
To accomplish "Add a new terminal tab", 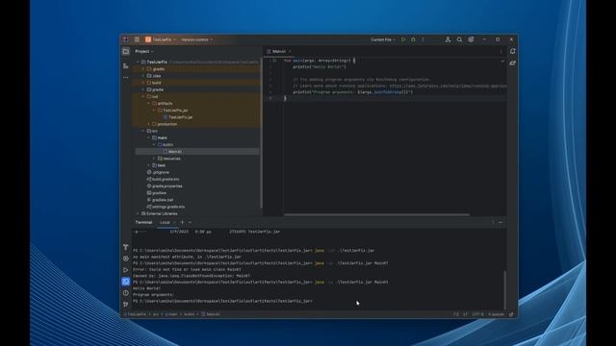I will 182,222.
